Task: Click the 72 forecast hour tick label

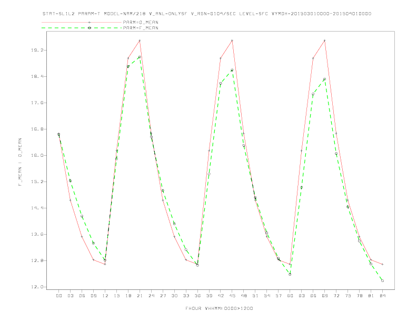Action: (336, 296)
